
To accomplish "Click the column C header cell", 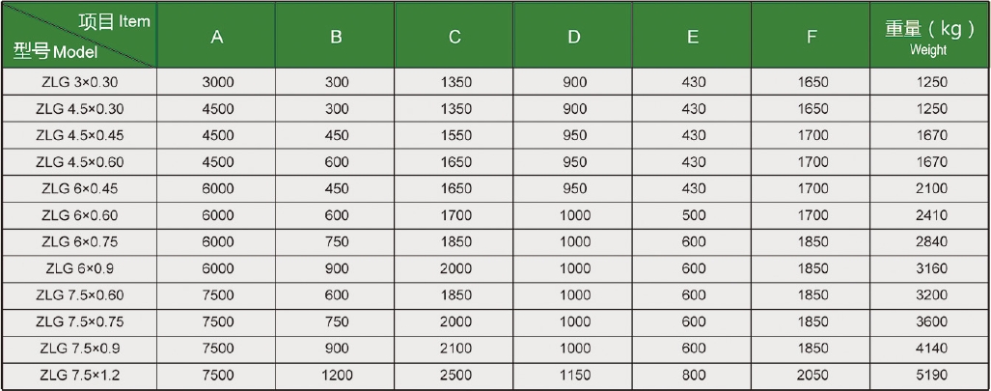I will [x=454, y=35].
